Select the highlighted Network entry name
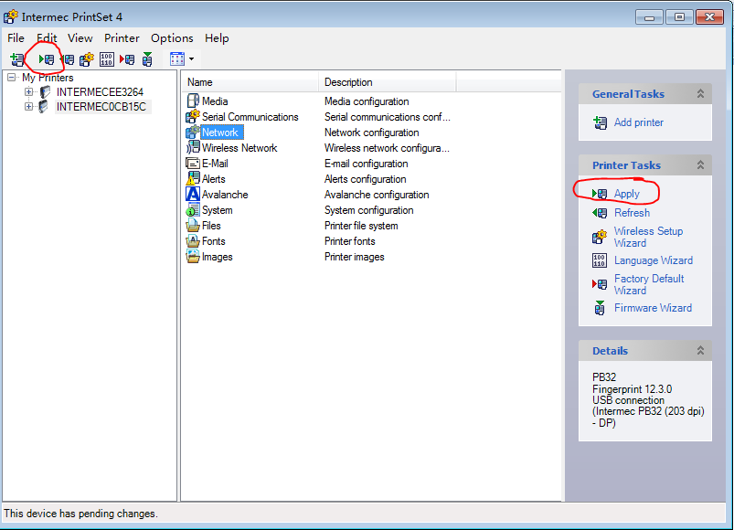Image resolution: width=734 pixels, height=530 pixels. pyautogui.click(x=220, y=132)
